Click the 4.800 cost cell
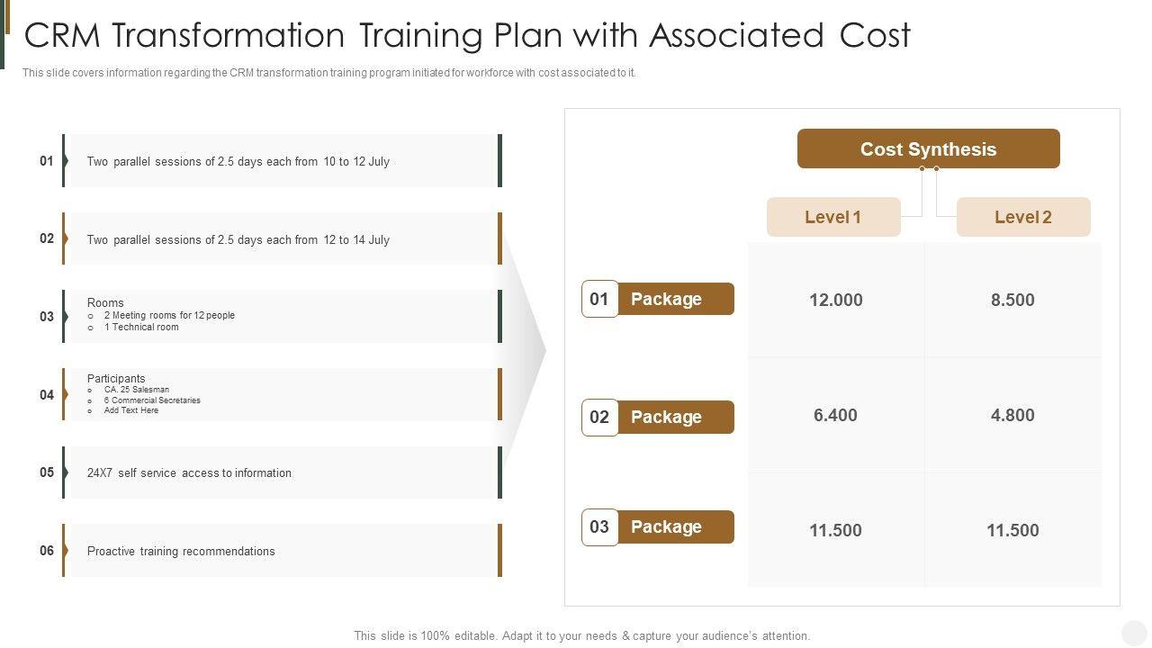 pos(1012,415)
